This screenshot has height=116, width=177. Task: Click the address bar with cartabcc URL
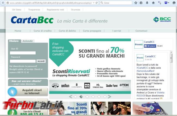click(x=50, y=3)
